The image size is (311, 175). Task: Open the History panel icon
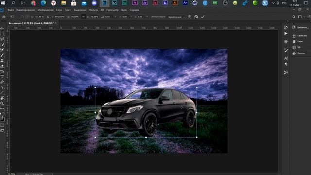tap(286, 27)
